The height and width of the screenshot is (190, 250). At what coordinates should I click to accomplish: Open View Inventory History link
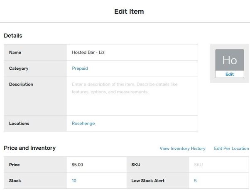182,149
